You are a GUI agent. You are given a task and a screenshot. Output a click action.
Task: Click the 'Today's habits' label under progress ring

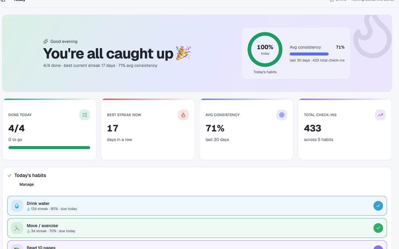(x=265, y=72)
